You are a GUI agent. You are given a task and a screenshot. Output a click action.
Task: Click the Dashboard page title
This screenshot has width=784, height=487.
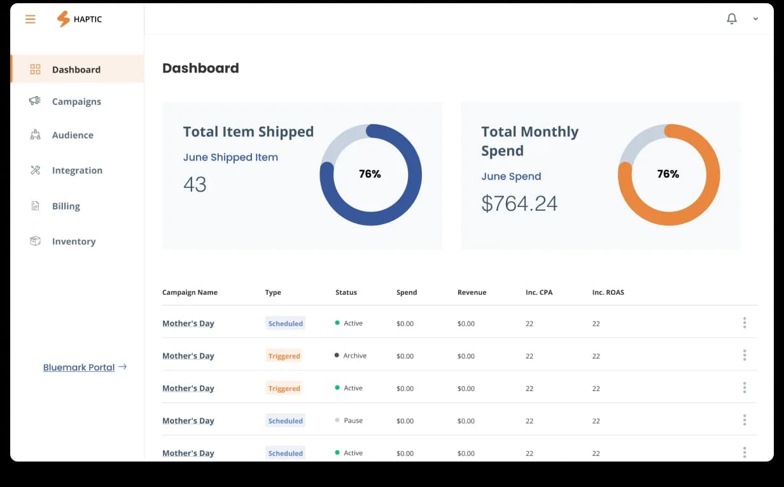200,68
